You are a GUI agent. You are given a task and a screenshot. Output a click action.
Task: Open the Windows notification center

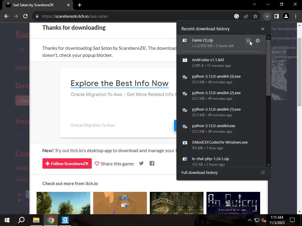coord(292,220)
